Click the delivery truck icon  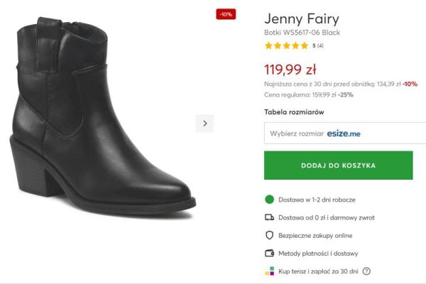269,217
